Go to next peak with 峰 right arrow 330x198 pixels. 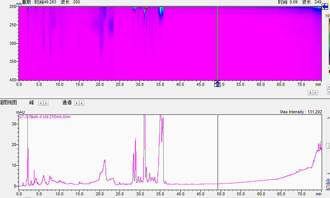point(46,103)
